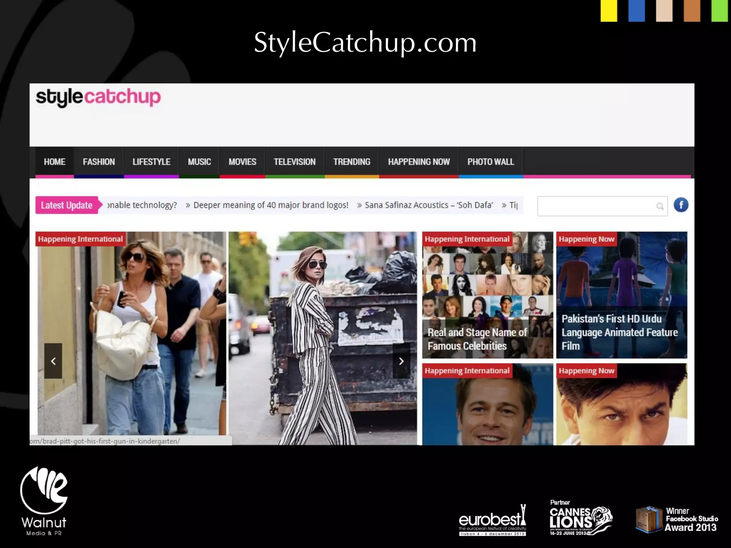This screenshot has width=731, height=548.
Task: Click the search magnifier icon
Action: [660, 206]
